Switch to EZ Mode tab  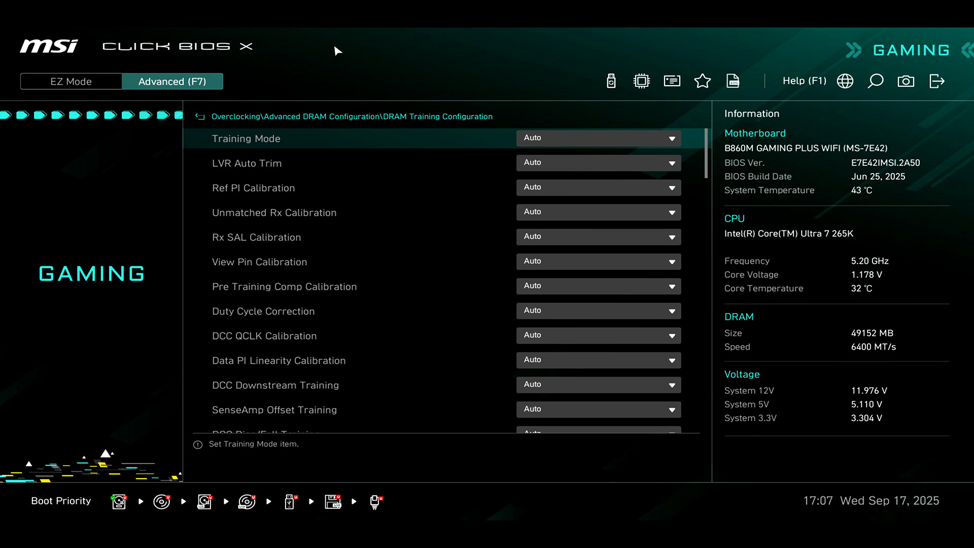(x=71, y=82)
